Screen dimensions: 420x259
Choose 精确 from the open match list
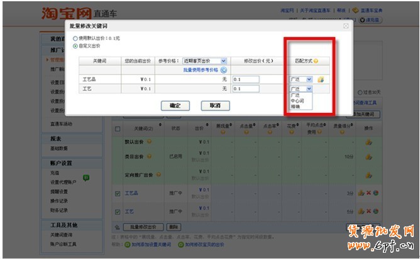[x=296, y=107]
